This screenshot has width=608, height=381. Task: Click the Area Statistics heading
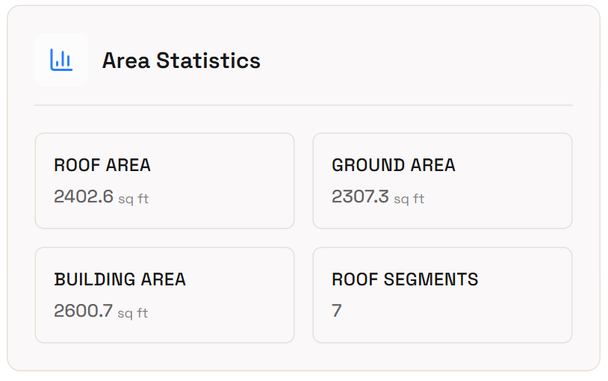pyautogui.click(x=182, y=61)
